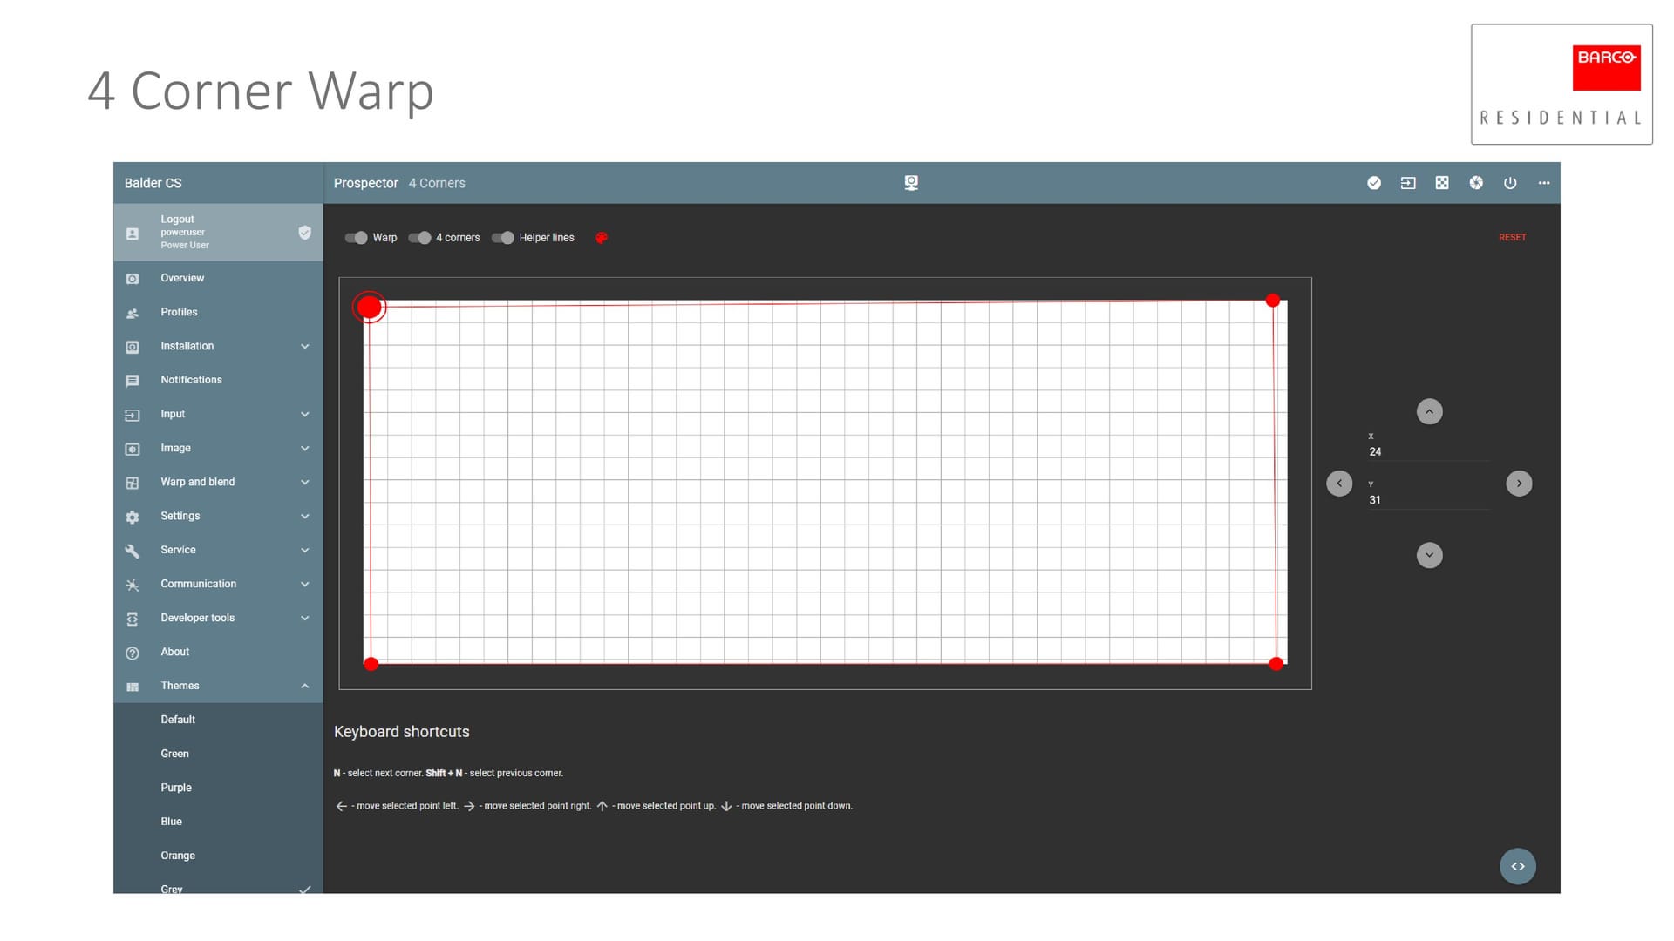Viewport: 1674px width, 941px height.
Task: Open the three-dot more options menu
Action: (x=1544, y=183)
